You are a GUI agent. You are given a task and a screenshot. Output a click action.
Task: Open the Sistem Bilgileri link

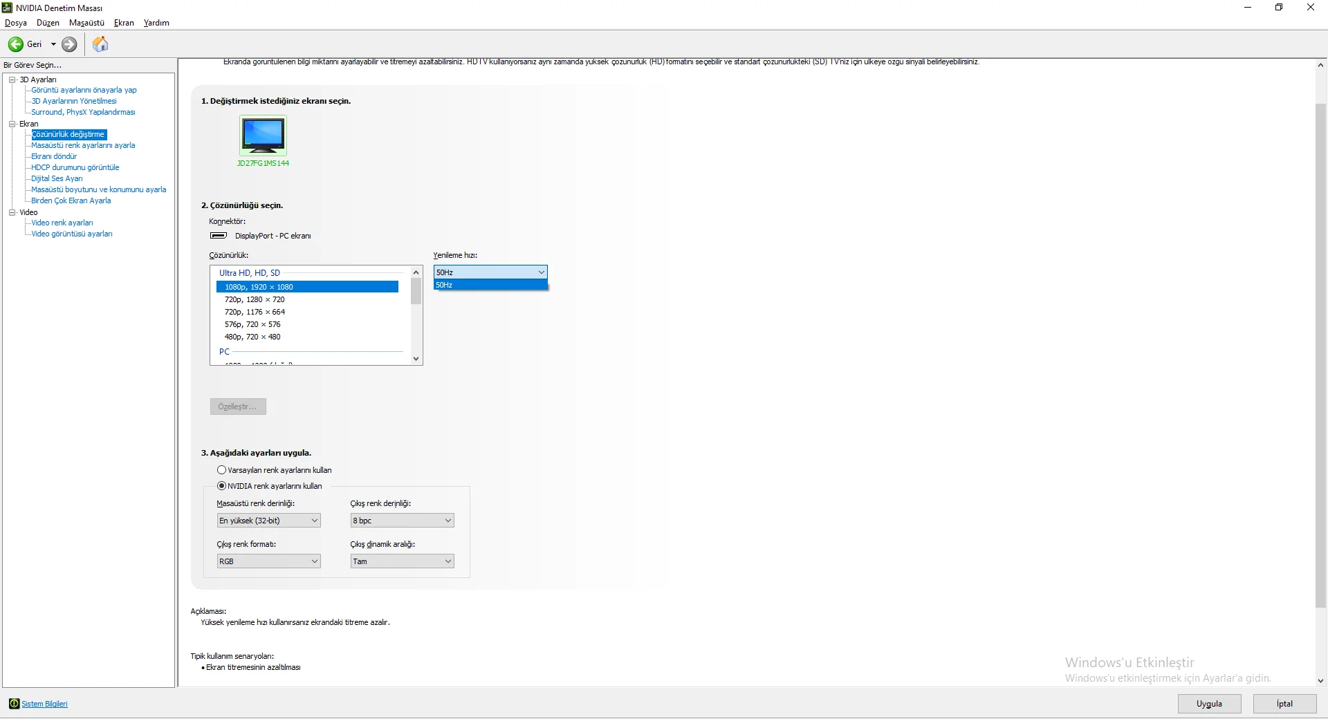click(x=44, y=704)
